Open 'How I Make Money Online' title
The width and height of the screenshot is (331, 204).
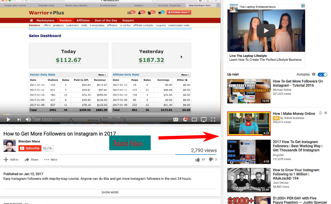294,114
